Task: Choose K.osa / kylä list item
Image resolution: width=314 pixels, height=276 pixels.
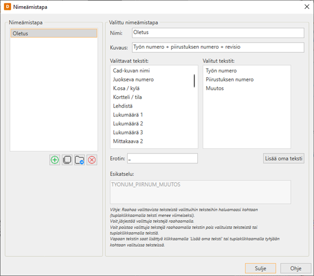Action: click(x=126, y=88)
